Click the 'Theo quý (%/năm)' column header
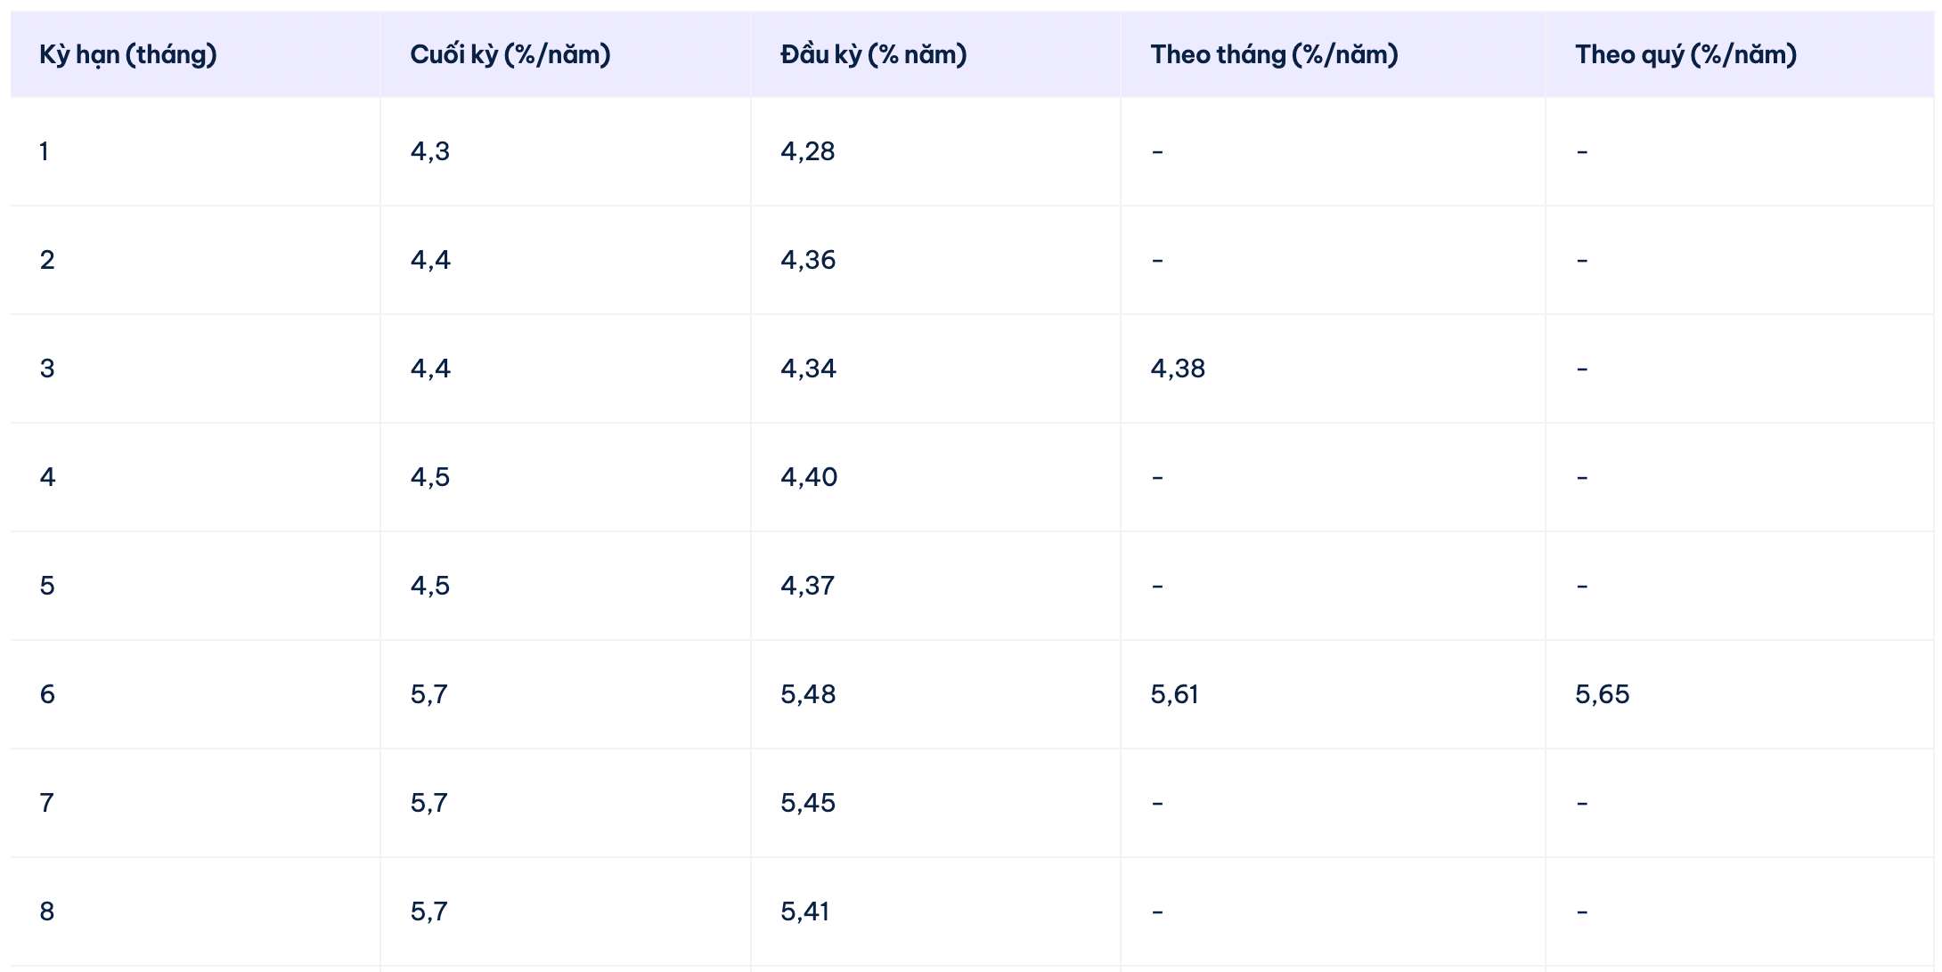 (1685, 54)
